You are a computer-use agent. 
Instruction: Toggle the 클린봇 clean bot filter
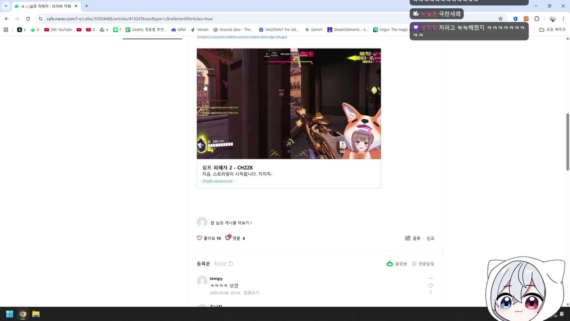397,264
